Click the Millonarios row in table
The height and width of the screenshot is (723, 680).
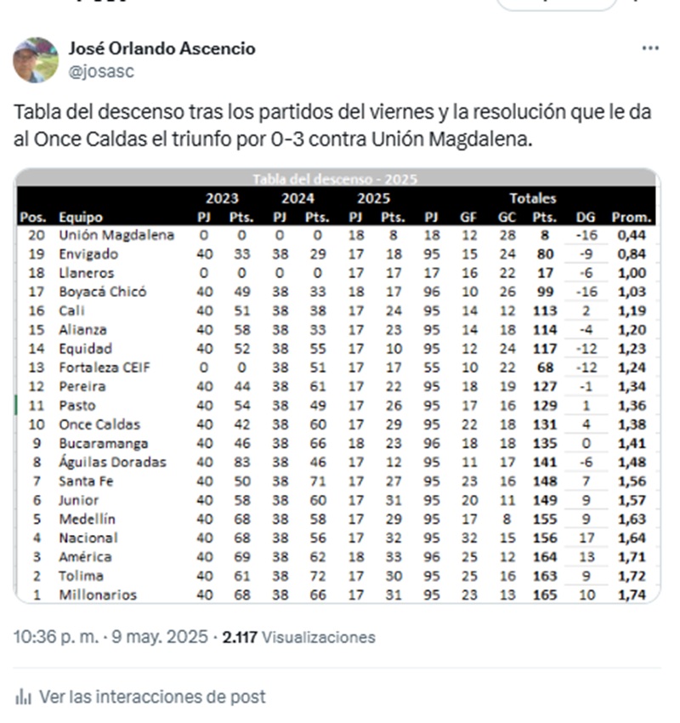(x=337, y=595)
